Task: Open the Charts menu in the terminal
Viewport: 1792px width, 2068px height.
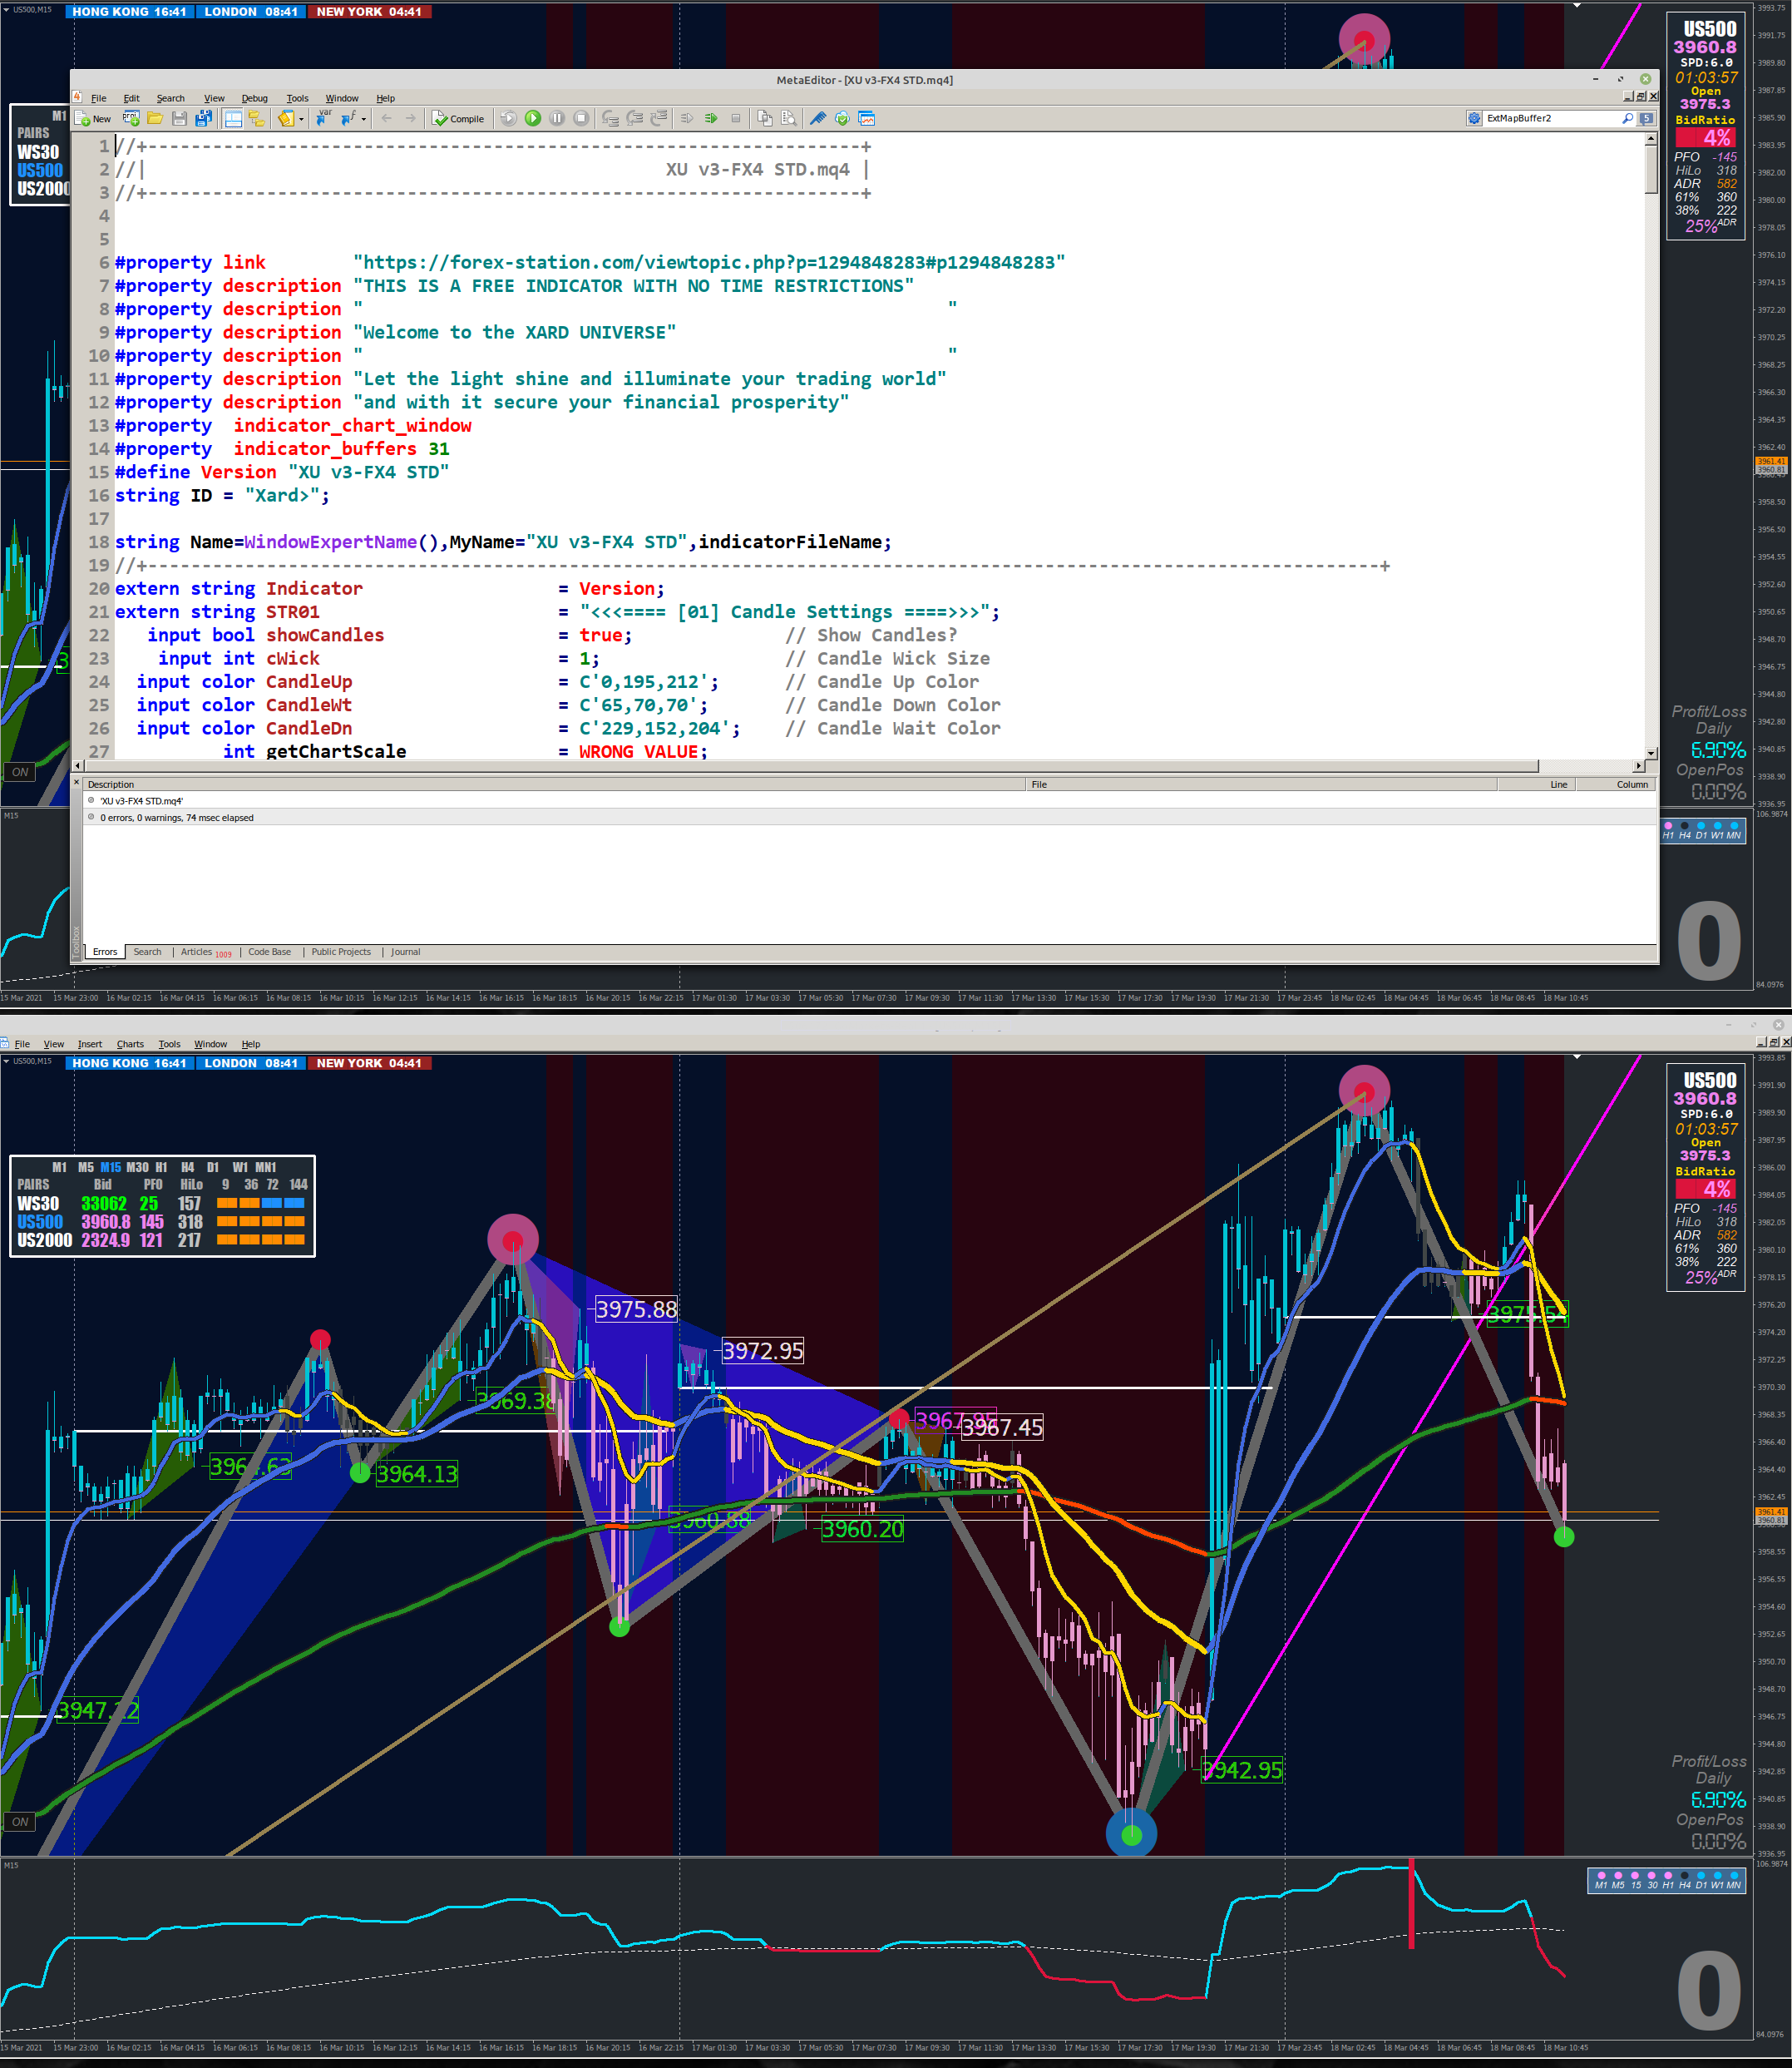Action: (x=130, y=1043)
